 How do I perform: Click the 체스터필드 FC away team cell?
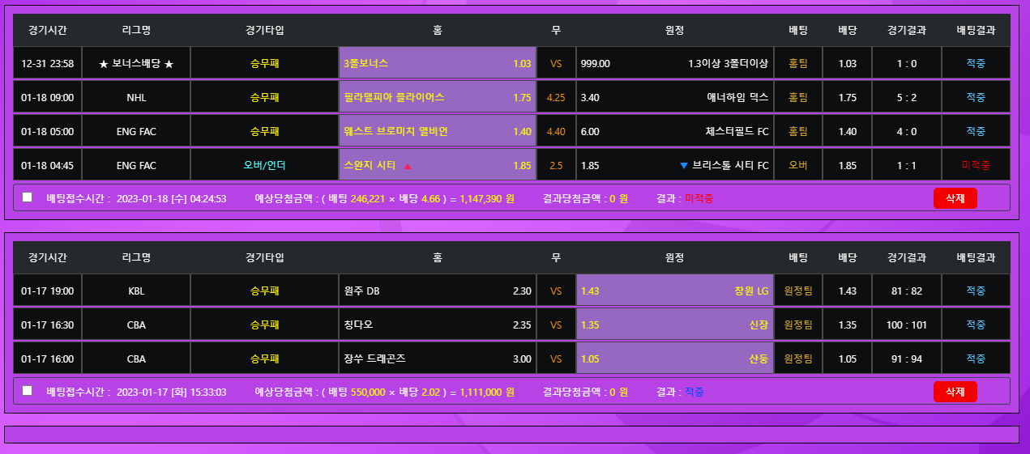tap(674, 132)
